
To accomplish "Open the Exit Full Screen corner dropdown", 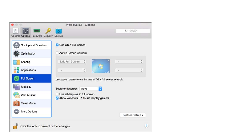I will pos(72,61).
